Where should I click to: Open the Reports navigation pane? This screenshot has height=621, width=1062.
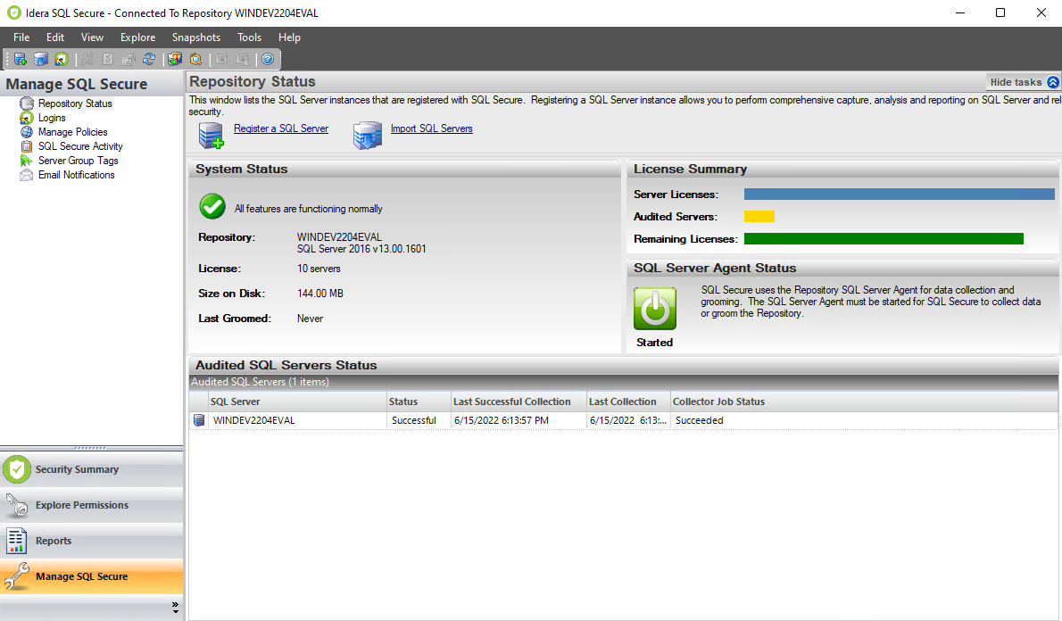pos(91,541)
